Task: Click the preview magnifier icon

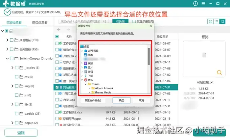Action: tap(219, 72)
